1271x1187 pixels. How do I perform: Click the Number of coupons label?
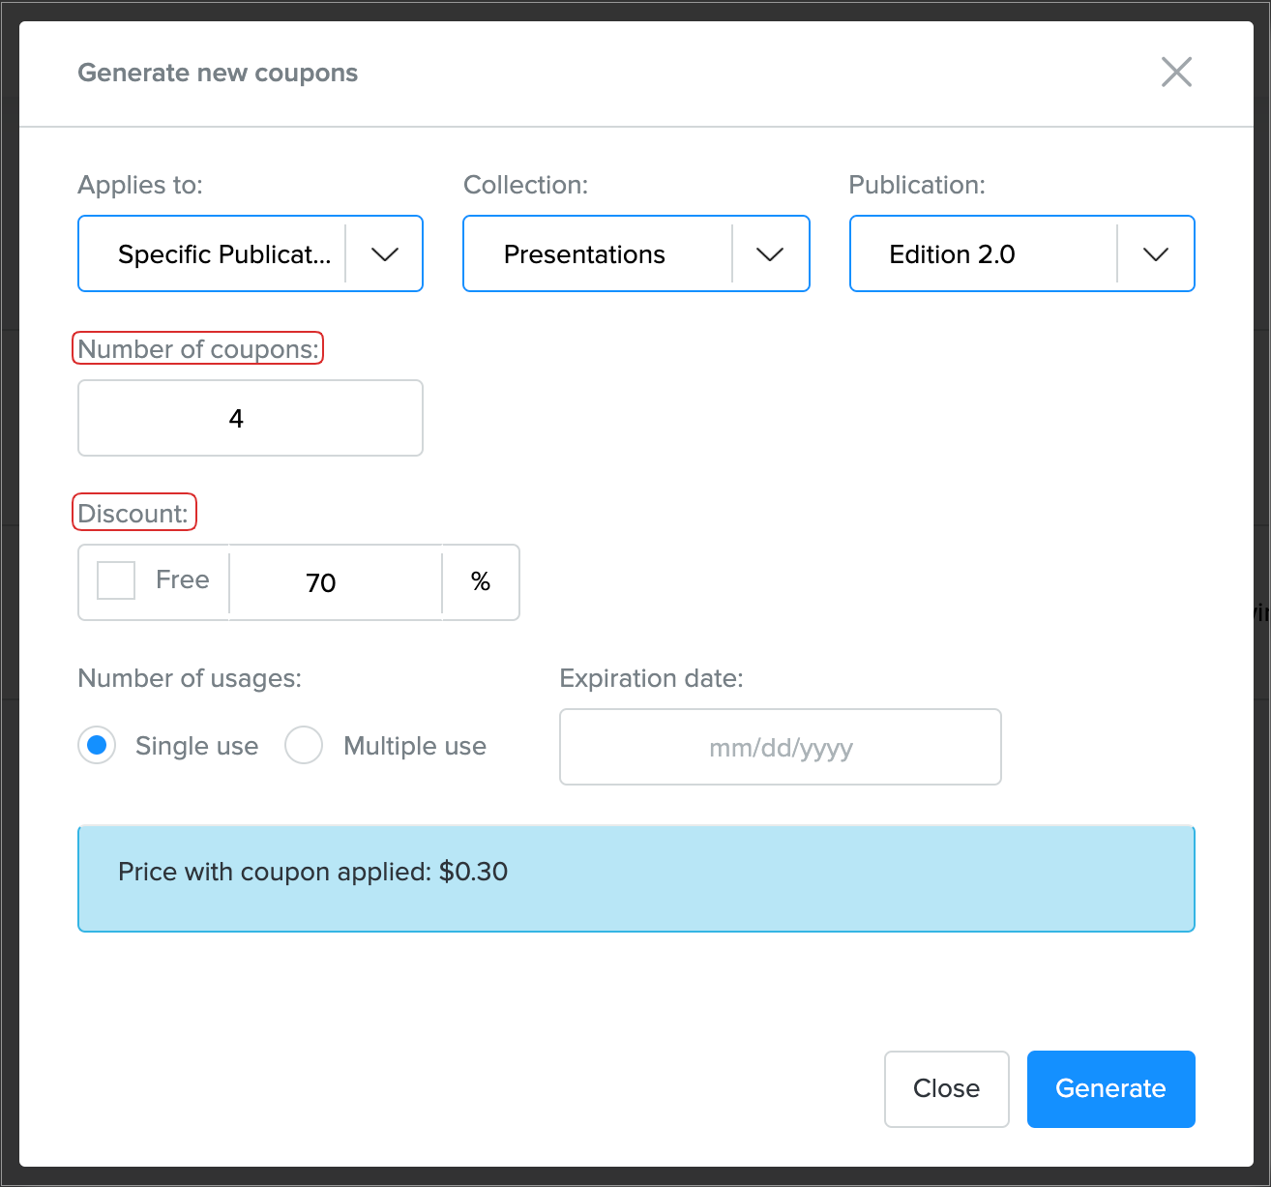(x=198, y=349)
